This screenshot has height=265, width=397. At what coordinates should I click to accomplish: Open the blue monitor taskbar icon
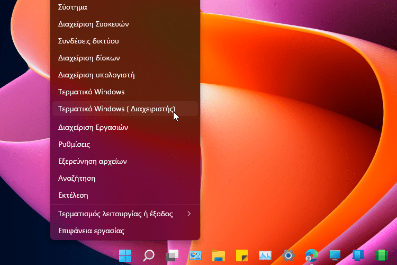click(335, 255)
